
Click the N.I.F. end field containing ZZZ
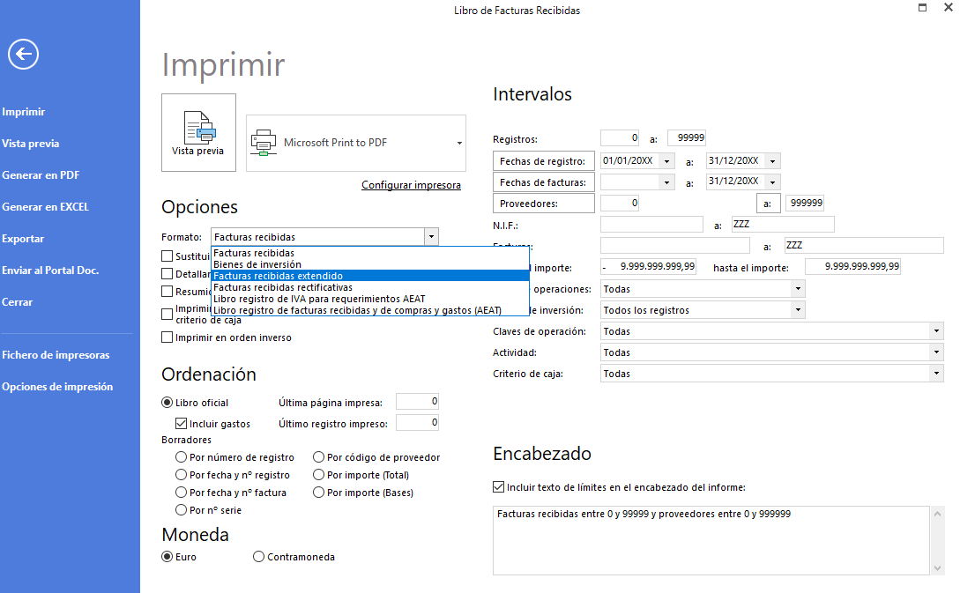pos(783,225)
